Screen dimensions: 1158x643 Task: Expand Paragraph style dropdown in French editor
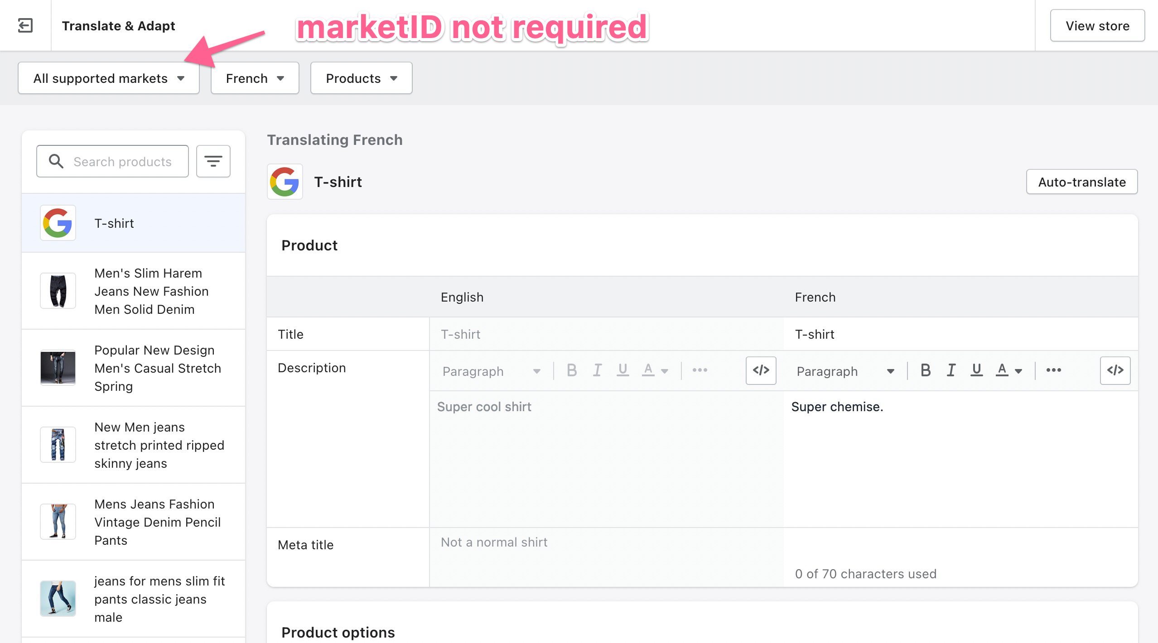click(x=845, y=371)
